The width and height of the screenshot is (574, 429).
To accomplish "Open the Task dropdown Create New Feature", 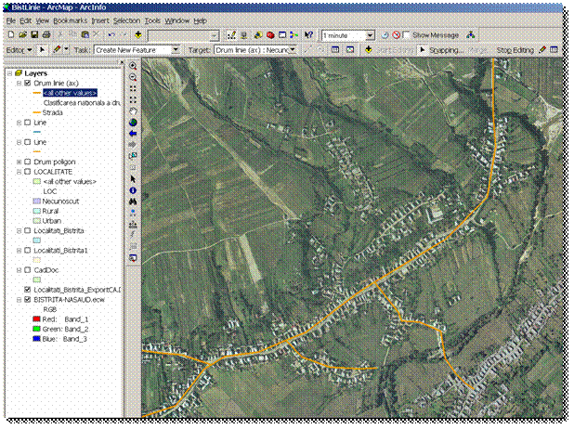I will pyautogui.click(x=175, y=49).
